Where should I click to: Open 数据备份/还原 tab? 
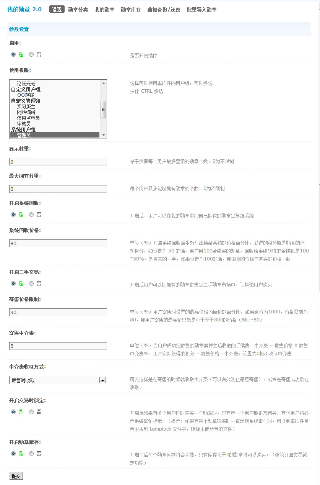[x=164, y=10]
